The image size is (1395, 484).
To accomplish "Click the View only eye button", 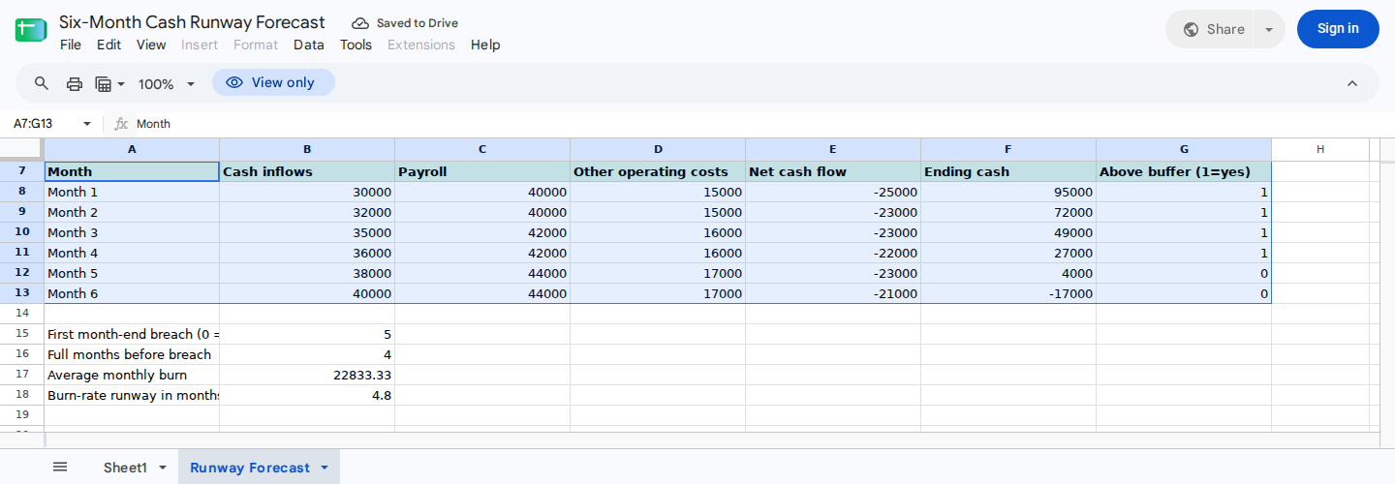I will (x=273, y=82).
